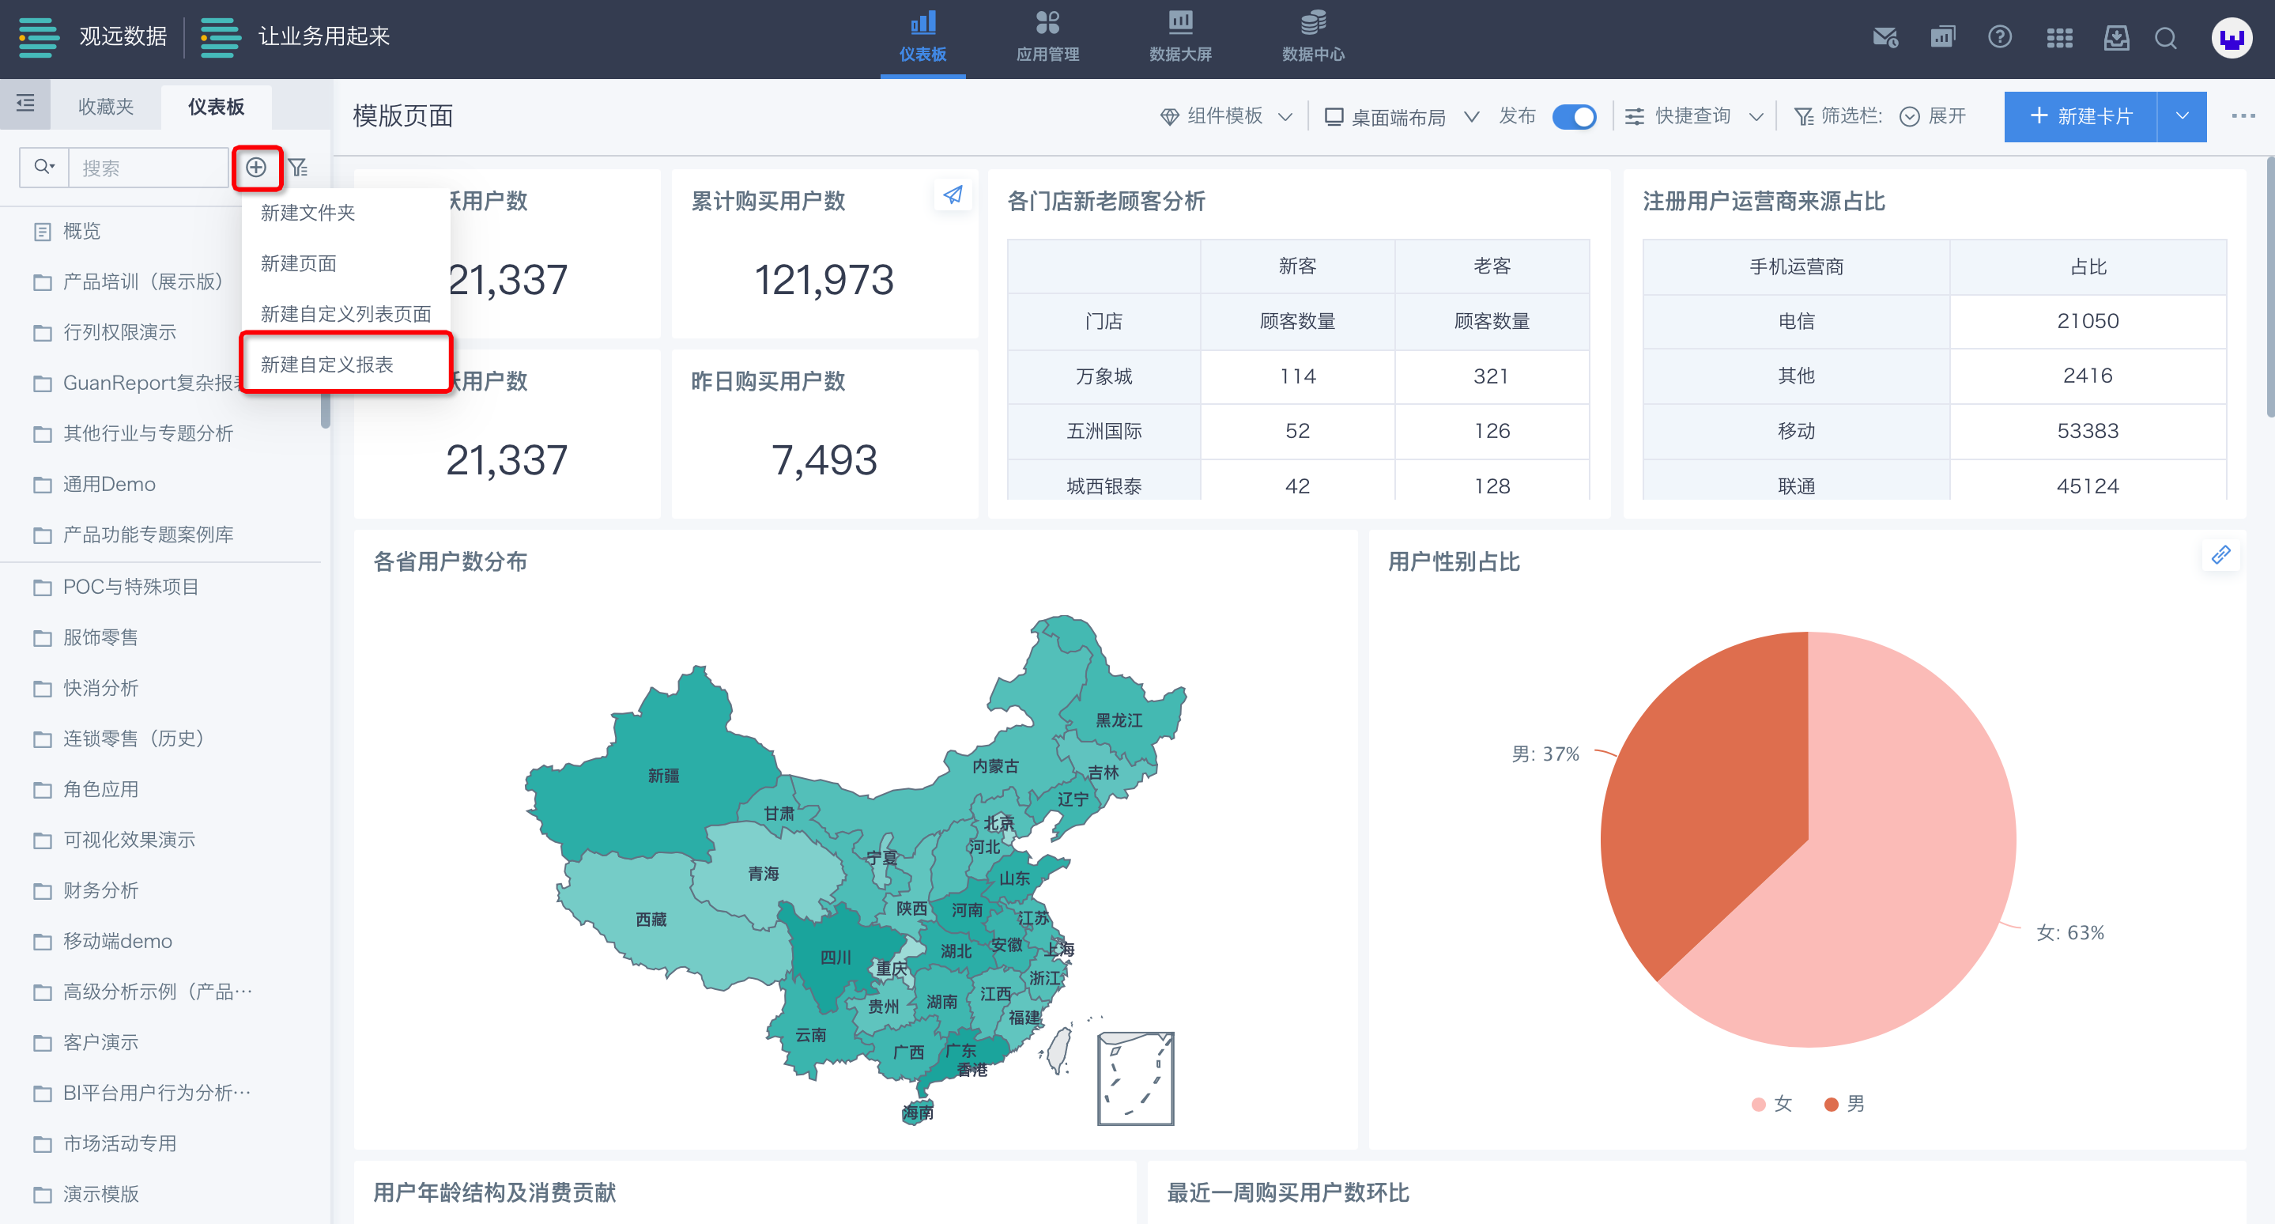This screenshot has height=1224, width=2275.
Task: Click the mail notification icon
Action: click(x=1885, y=37)
